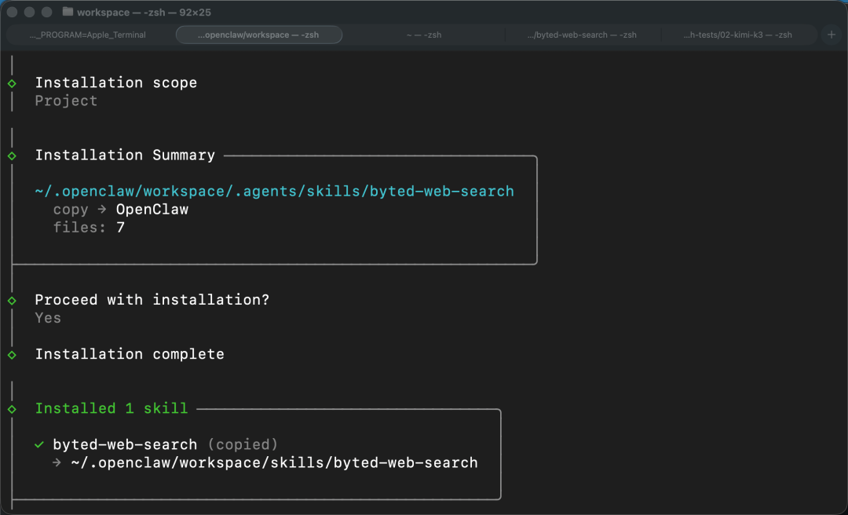This screenshot has width=848, height=515.
Task: Click the green Installed 1 skill heading
Action: (111, 408)
